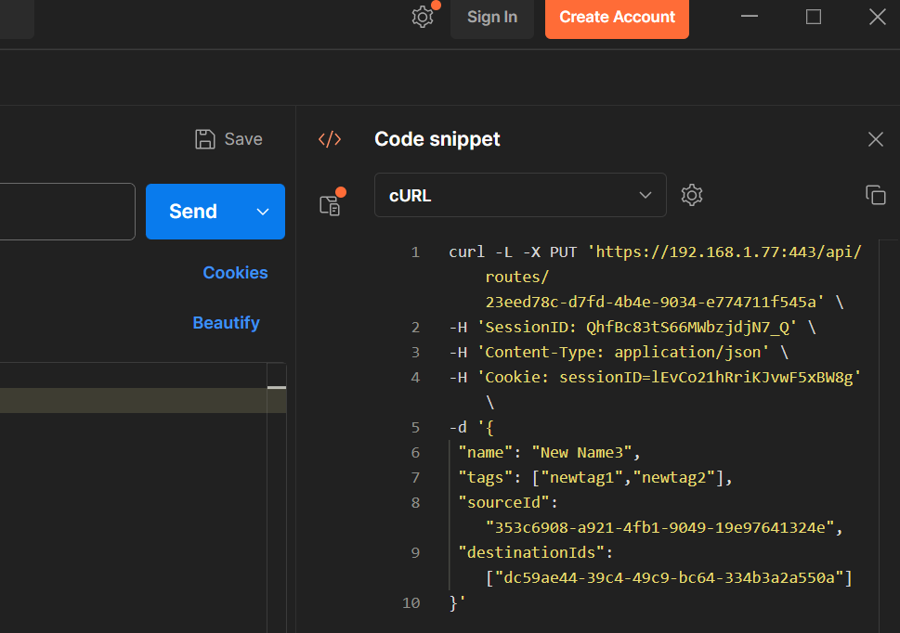Image resolution: width=900 pixels, height=633 pixels.
Task: Click the Create Account button
Action: [617, 17]
